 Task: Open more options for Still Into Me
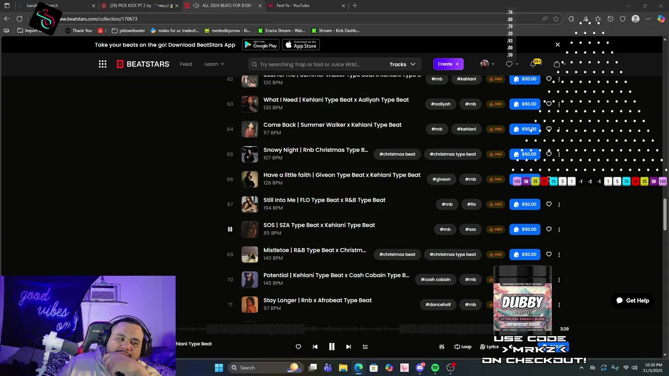pos(559,204)
